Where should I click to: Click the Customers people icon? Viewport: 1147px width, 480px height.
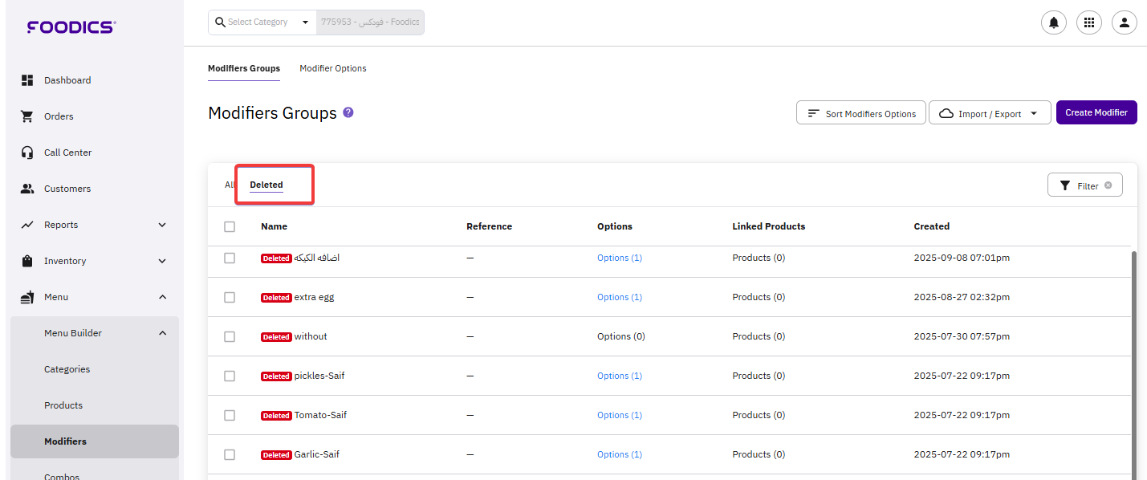(x=27, y=189)
